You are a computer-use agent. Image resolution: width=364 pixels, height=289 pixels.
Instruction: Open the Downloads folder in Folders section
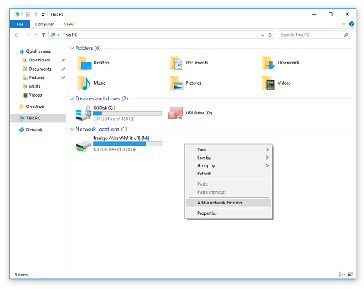coord(268,63)
